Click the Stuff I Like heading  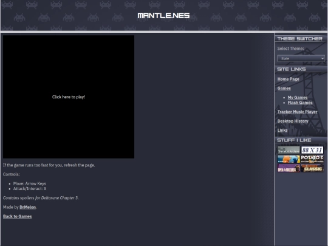[x=294, y=140]
